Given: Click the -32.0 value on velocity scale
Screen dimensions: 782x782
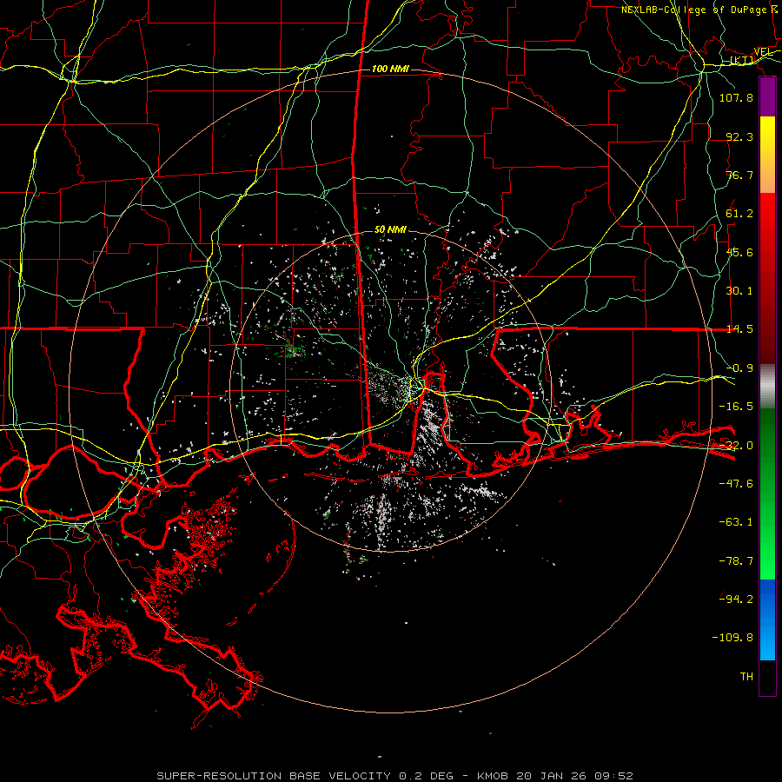Looking at the screenshot, I should click(x=736, y=446).
